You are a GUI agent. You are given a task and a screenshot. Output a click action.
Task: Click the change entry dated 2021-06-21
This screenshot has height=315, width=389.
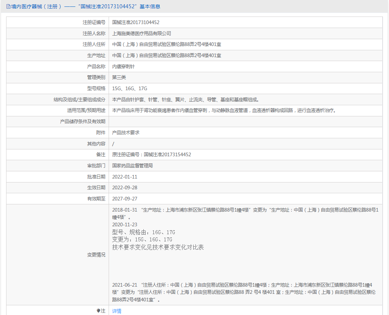[x=244, y=292]
